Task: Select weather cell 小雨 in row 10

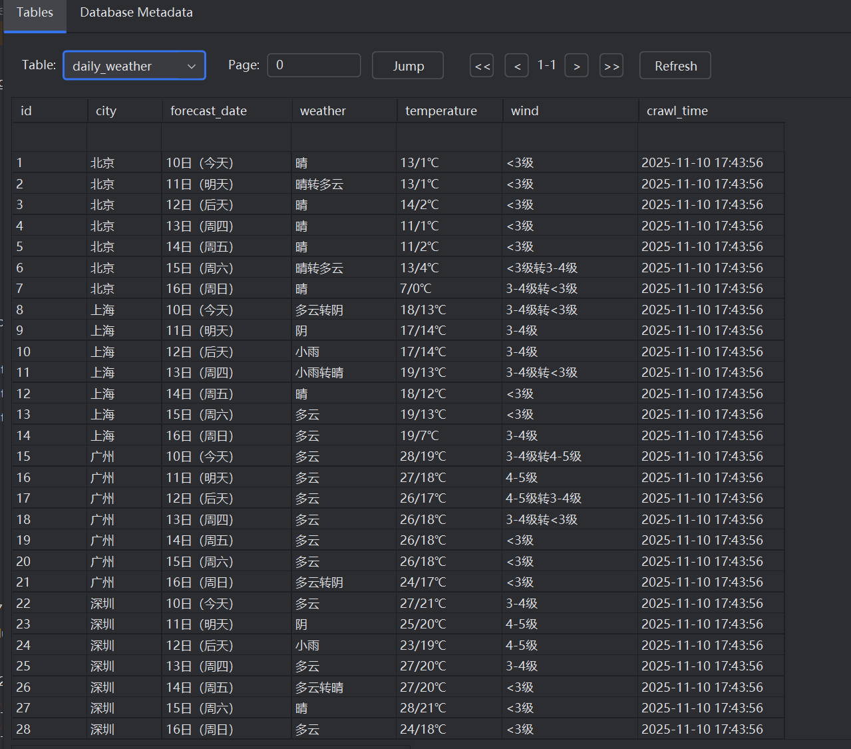Action: point(344,352)
